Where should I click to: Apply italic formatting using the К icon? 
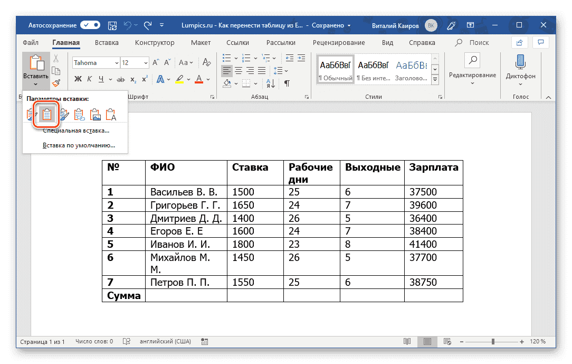89,79
